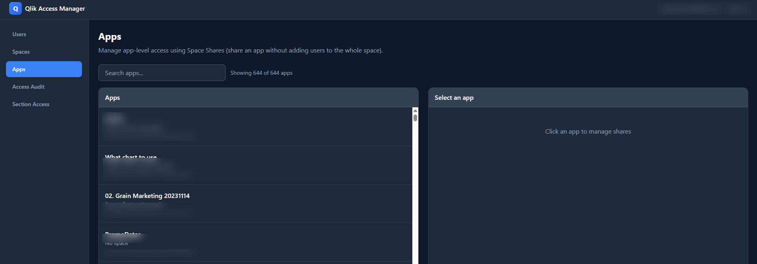Click the 'Click an app to manage shares' text
Viewport: 757px width, 264px height.
tap(588, 132)
